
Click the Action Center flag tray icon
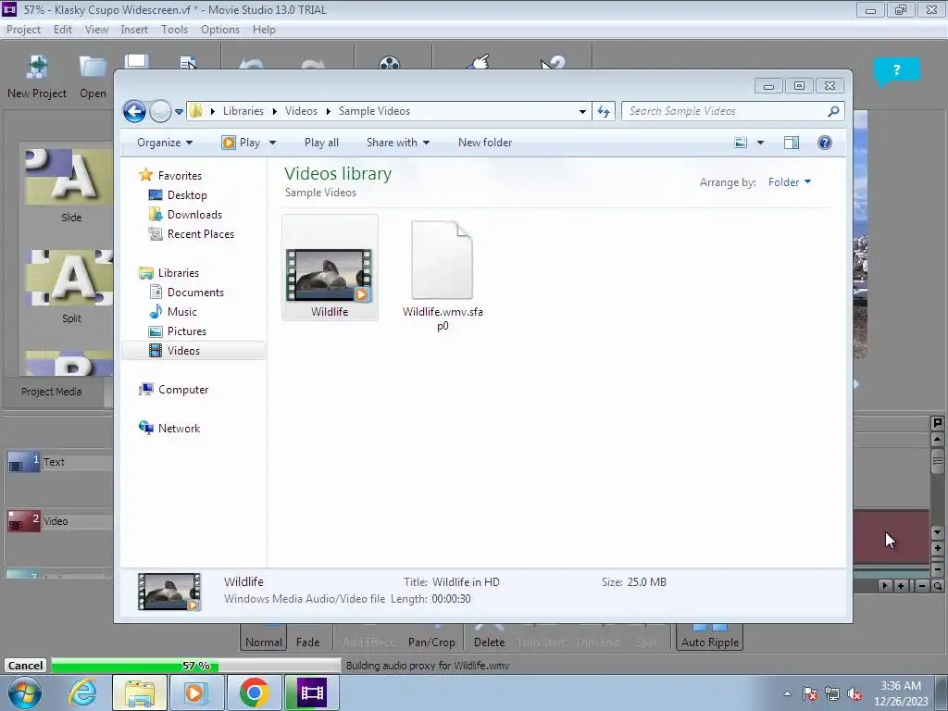pos(810,694)
